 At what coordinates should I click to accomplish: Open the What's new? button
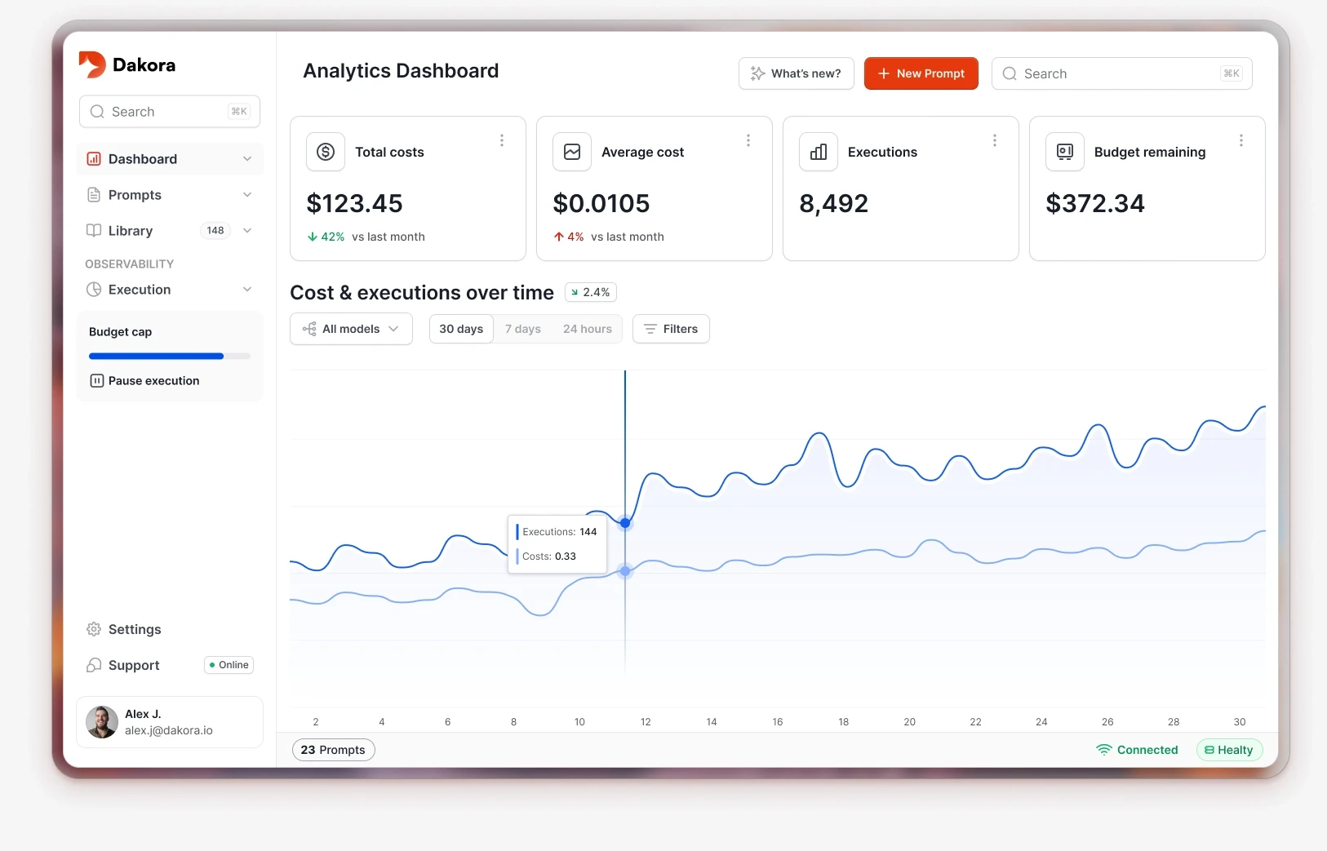tap(796, 73)
